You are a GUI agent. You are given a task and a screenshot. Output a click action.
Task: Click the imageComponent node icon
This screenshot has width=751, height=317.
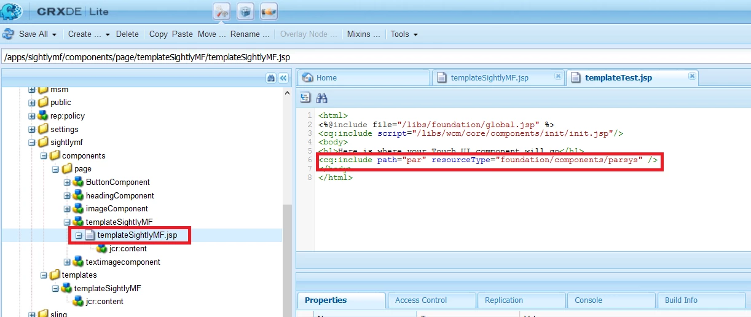pos(78,208)
